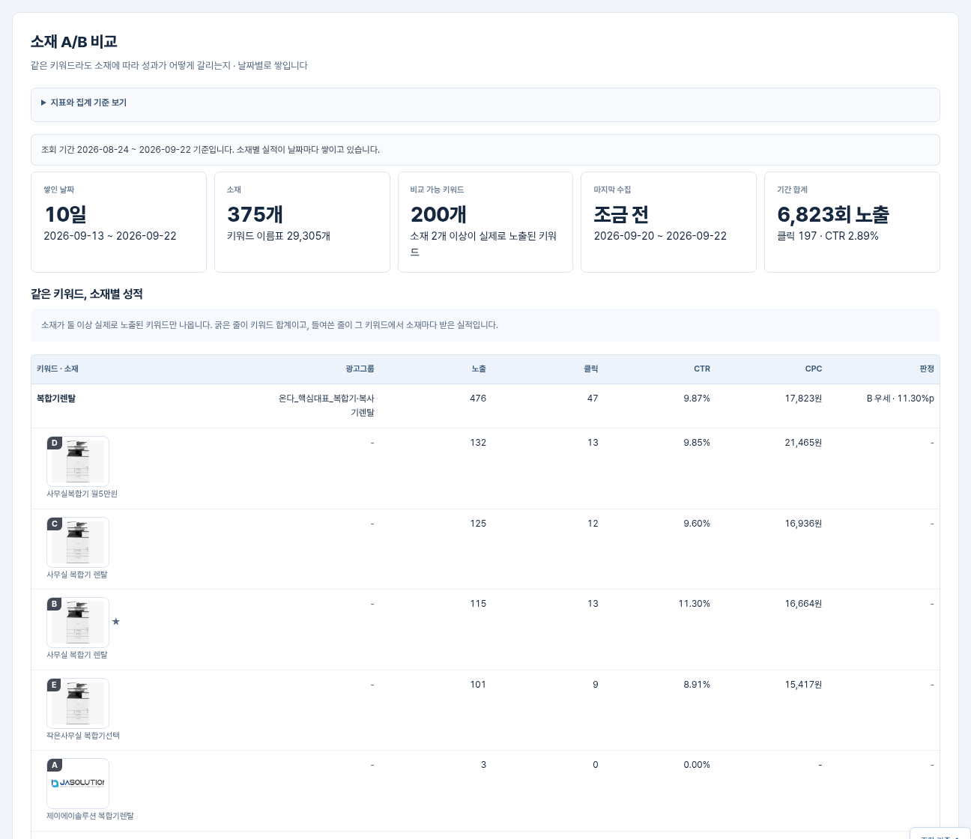Image resolution: width=971 pixels, height=839 pixels.
Task: Click the star icon beside creative B
Action: click(x=116, y=622)
